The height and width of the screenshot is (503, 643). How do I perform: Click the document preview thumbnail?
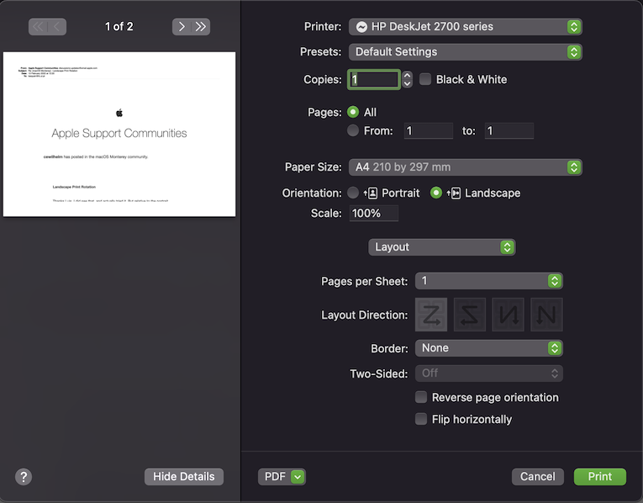[x=119, y=134]
